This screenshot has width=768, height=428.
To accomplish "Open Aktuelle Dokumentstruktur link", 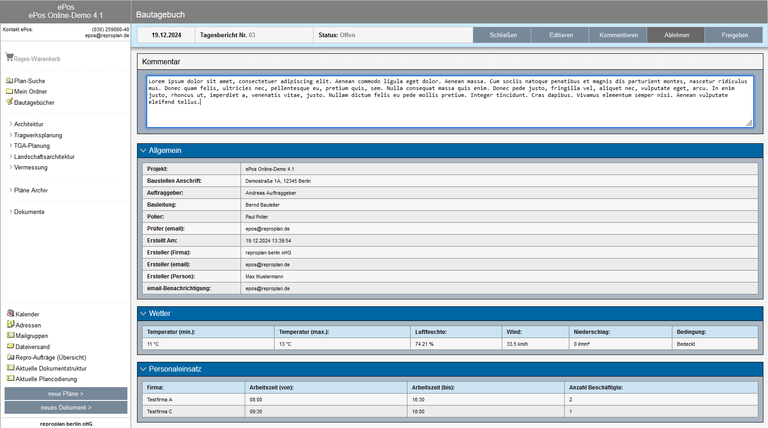I will pos(51,368).
